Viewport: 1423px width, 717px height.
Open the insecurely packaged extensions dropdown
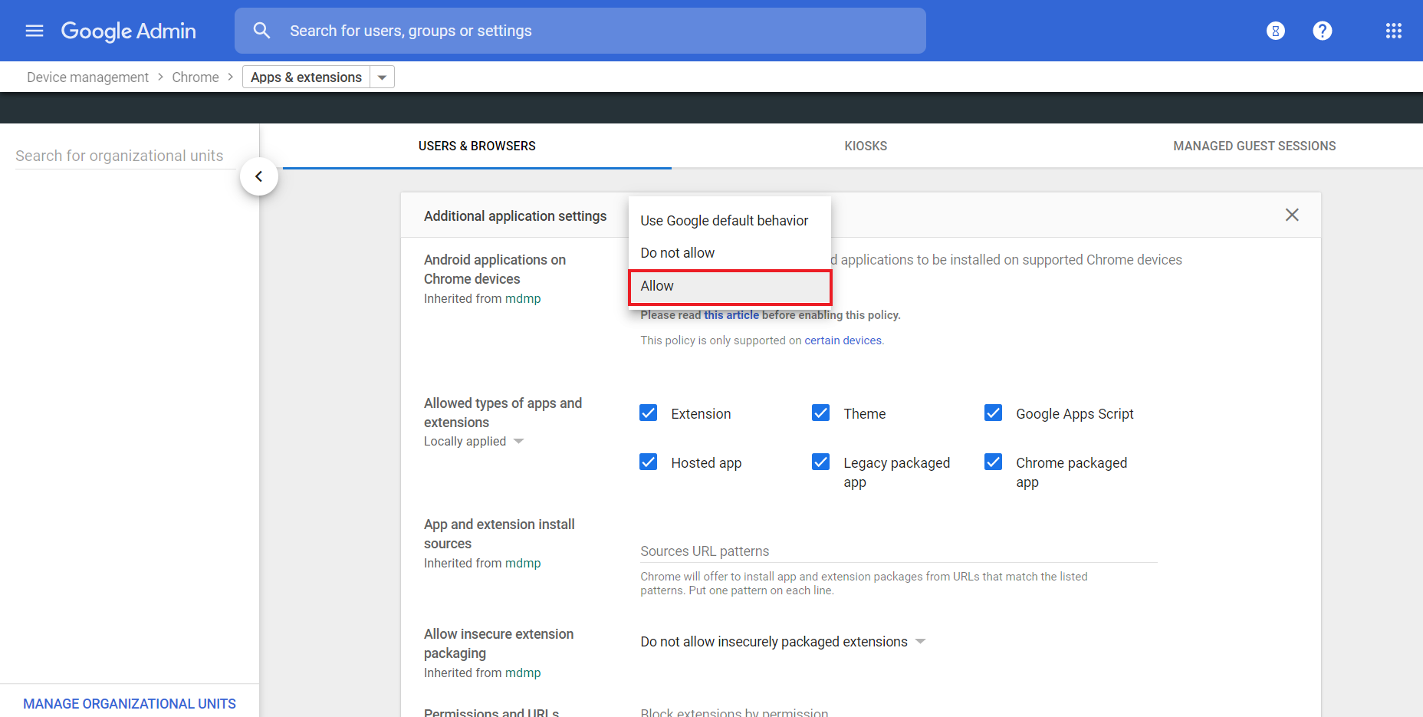click(x=783, y=642)
